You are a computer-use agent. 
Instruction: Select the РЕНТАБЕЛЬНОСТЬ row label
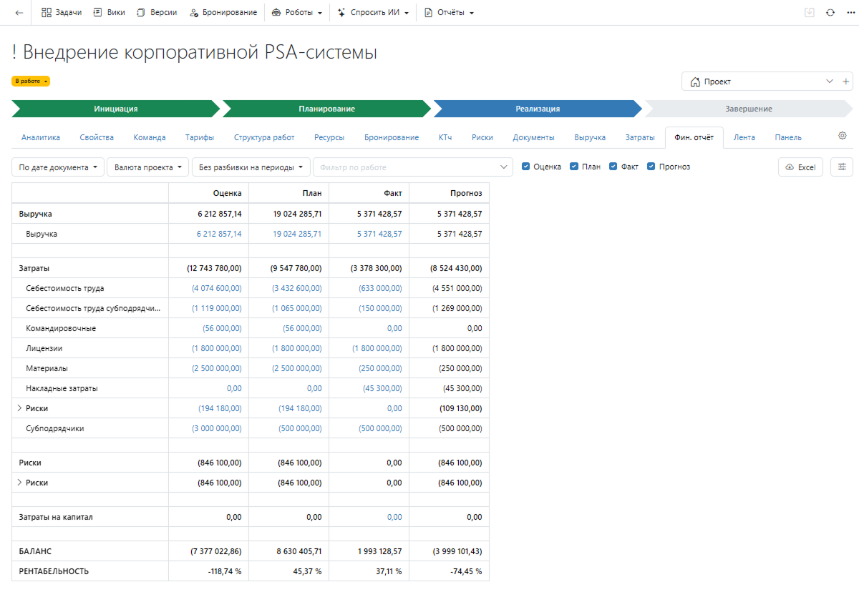click(54, 571)
